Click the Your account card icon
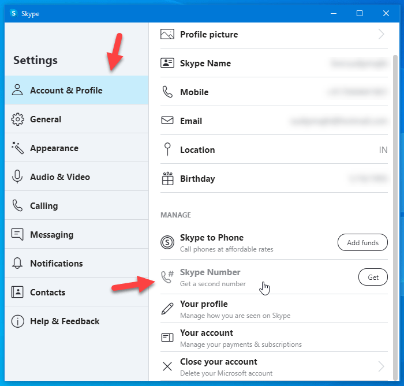The height and width of the screenshot is (386, 404). (x=167, y=338)
